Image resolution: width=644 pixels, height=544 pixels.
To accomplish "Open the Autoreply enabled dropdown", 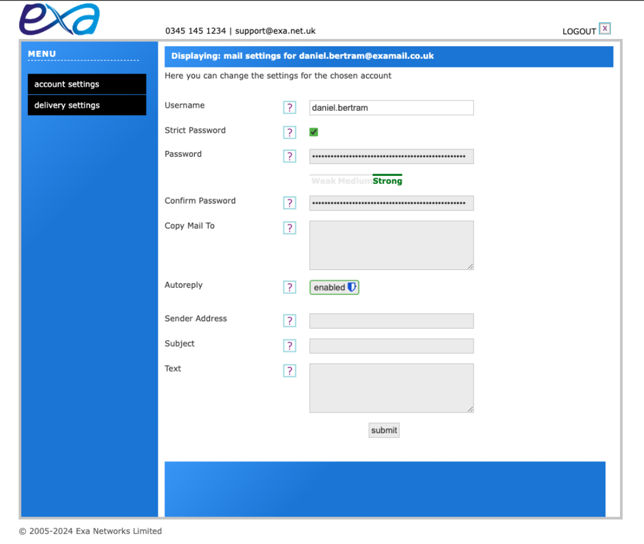I will pyautogui.click(x=334, y=287).
